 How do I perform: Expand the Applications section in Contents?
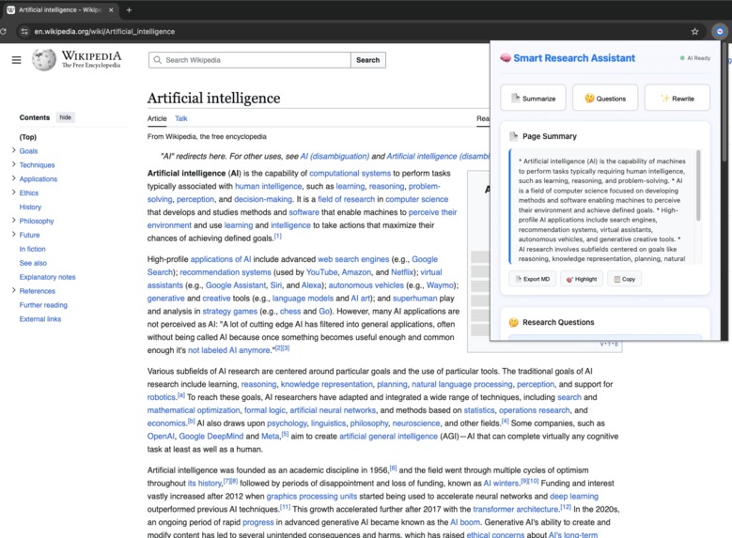pos(13,178)
